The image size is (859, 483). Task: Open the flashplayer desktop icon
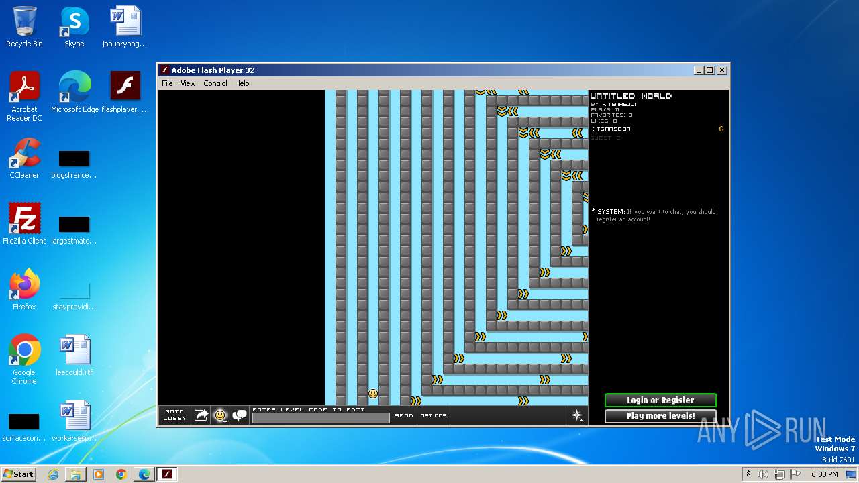(125, 93)
